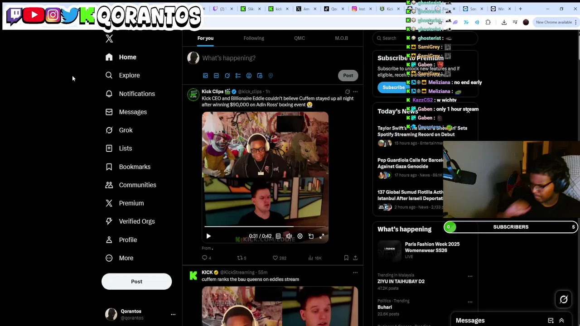Expand the Messages drawer

561,321
